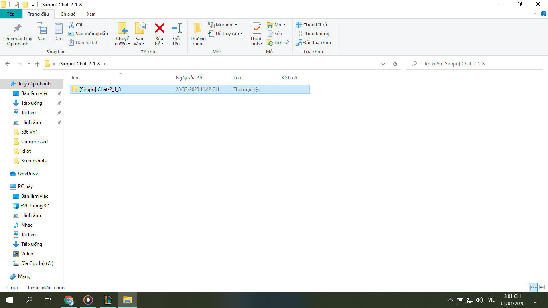
Task: Click the Xóa bỏ red X icon
Action: tap(160, 28)
